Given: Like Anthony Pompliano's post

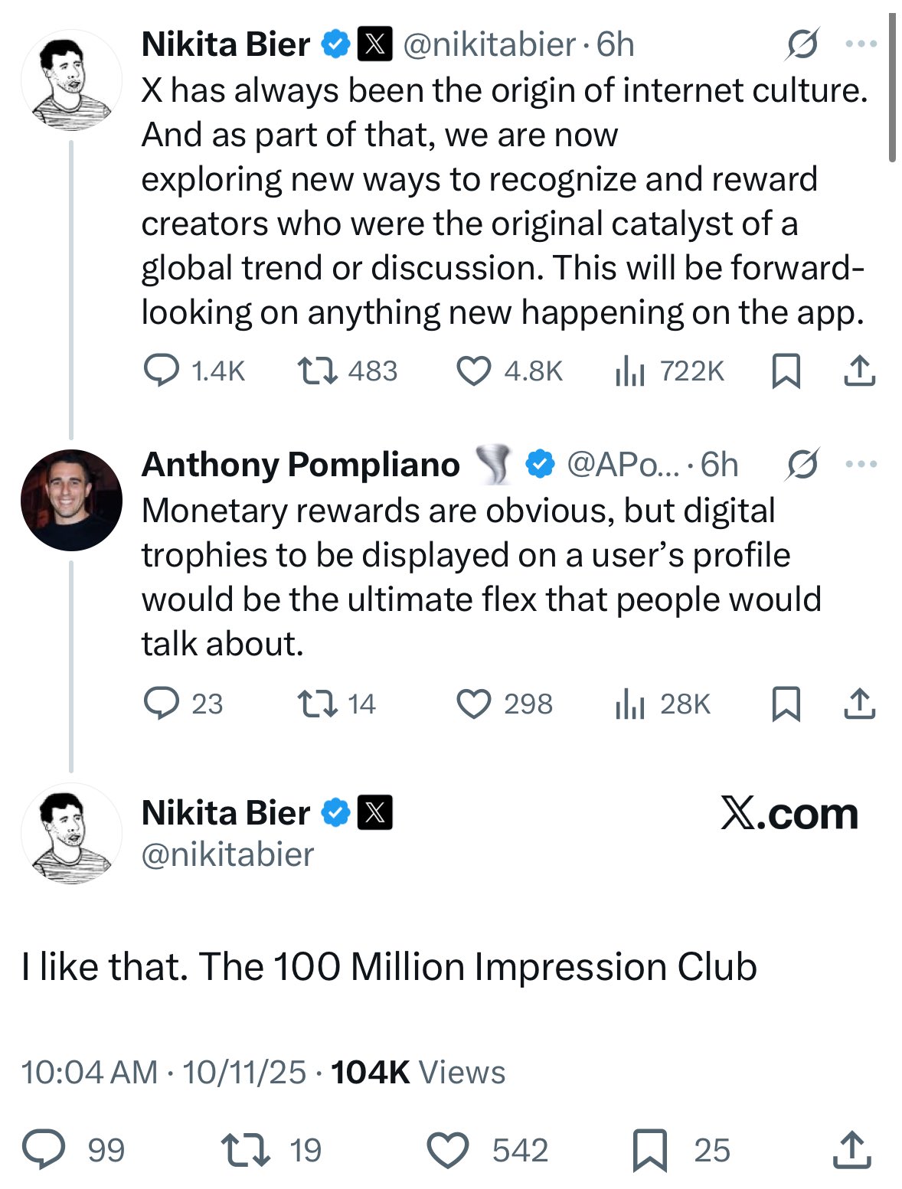Looking at the screenshot, I should (x=473, y=704).
